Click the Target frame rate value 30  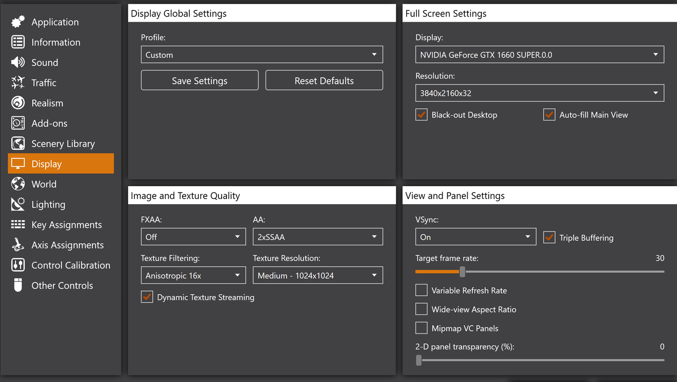tap(660, 258)
